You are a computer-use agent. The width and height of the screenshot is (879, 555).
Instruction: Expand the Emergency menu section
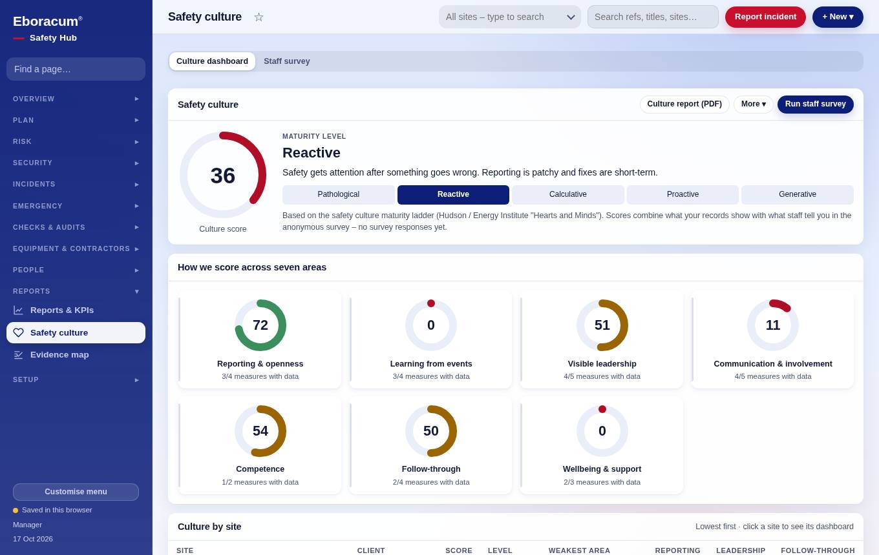[76, 206]
